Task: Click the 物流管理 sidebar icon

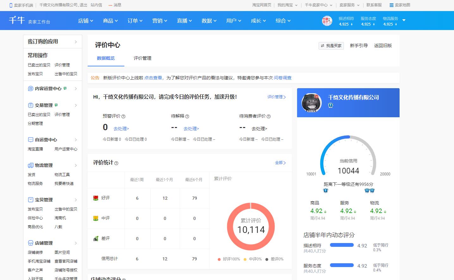Action: point(31,165)
